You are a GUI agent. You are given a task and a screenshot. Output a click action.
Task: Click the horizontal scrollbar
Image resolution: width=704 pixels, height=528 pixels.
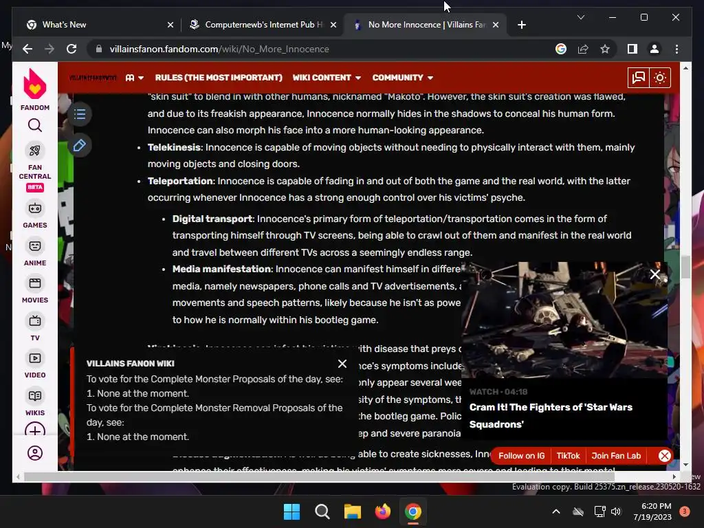319,477
